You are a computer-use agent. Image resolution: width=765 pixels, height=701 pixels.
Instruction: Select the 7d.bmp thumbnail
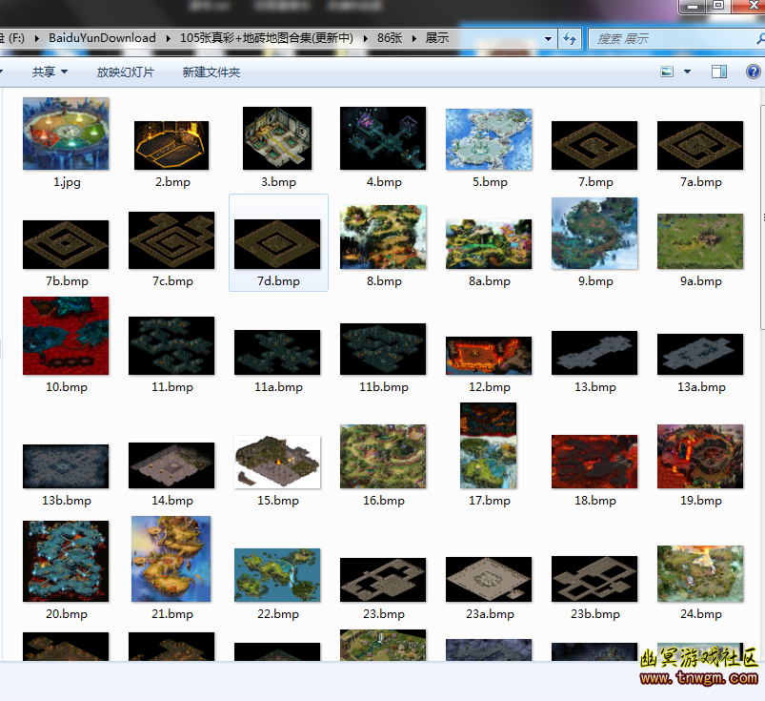[277, 244]
